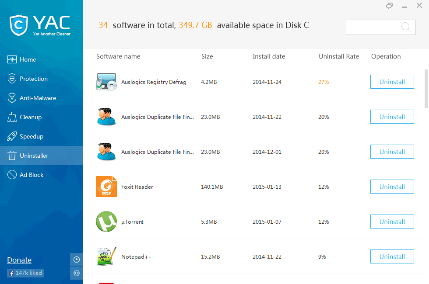Open the clock history icon

pos(77,260)
